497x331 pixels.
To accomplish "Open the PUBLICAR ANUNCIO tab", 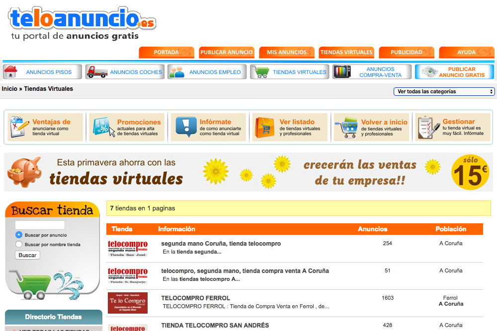I will (227, 52).
